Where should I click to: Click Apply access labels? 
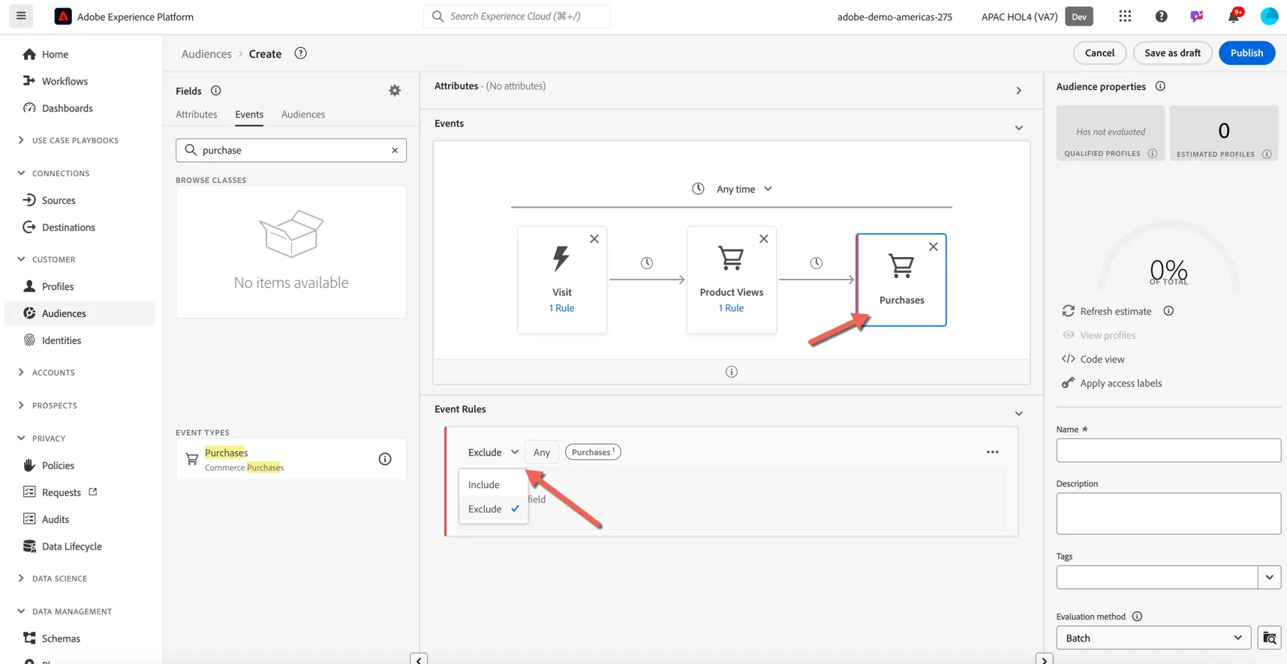tap(1112, 383)
